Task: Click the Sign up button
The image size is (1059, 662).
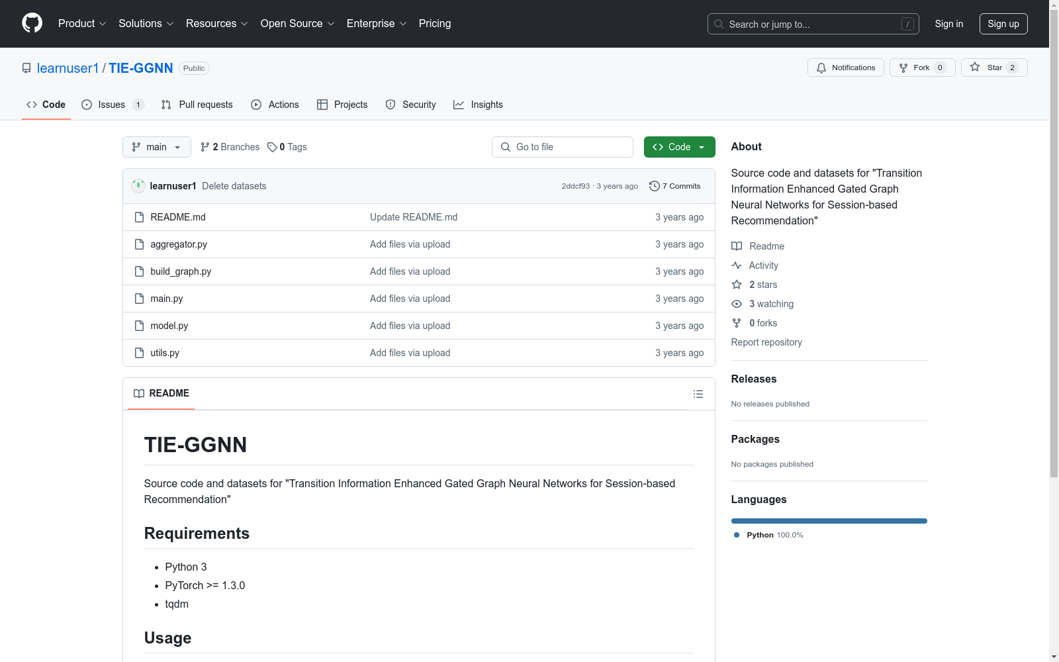Action: tap(1003, 24)
